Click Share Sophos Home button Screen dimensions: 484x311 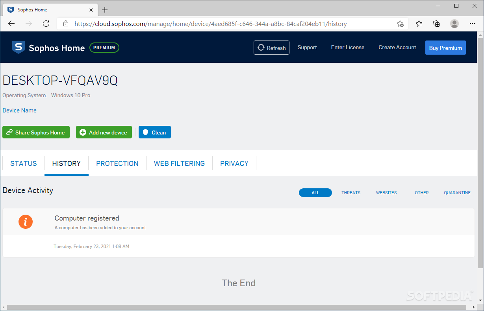pyautogui.click(x=36, y=132)
